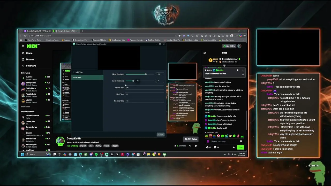
Task: Open the CrownCoinsCasino bookmark
Action: [x=227, y=40]
